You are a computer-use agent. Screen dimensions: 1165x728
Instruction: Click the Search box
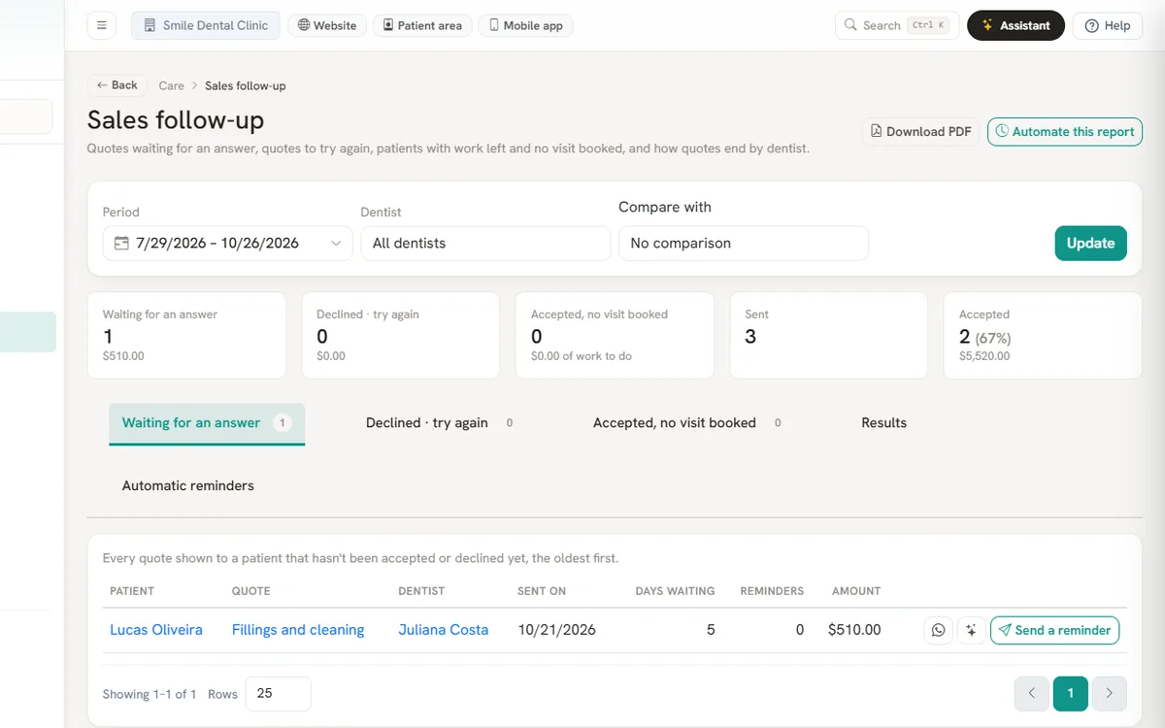coord(897,25)
